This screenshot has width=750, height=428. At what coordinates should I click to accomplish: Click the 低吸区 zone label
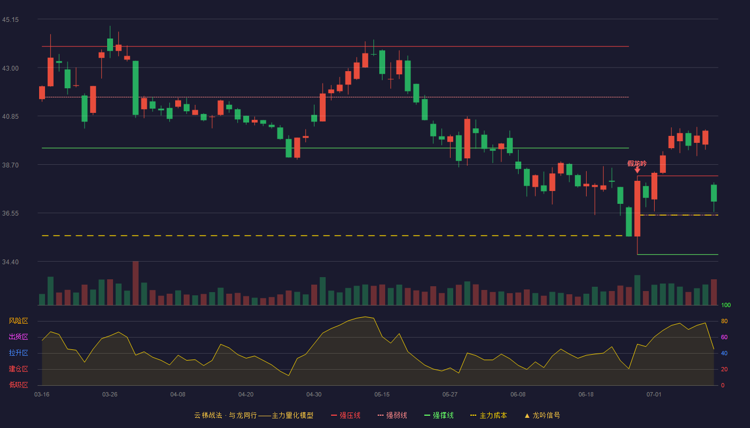coord(18,385)
